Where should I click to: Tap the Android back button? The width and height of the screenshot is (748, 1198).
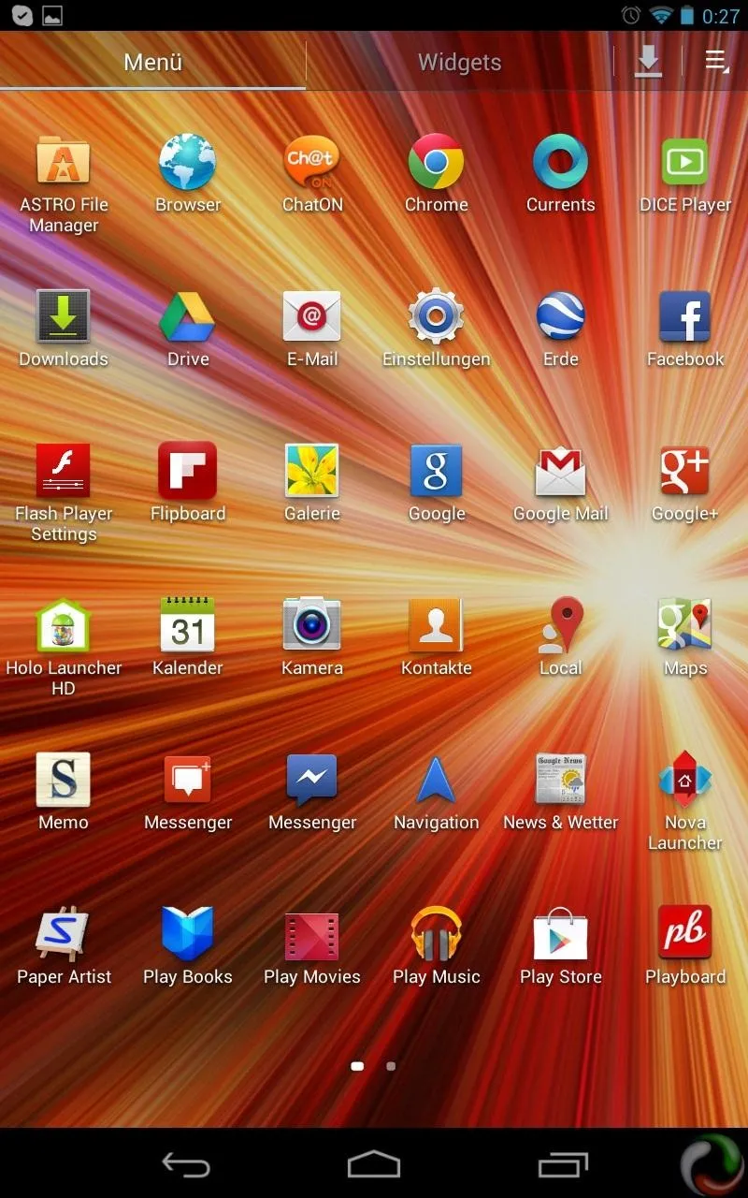tap(186, 1164)
